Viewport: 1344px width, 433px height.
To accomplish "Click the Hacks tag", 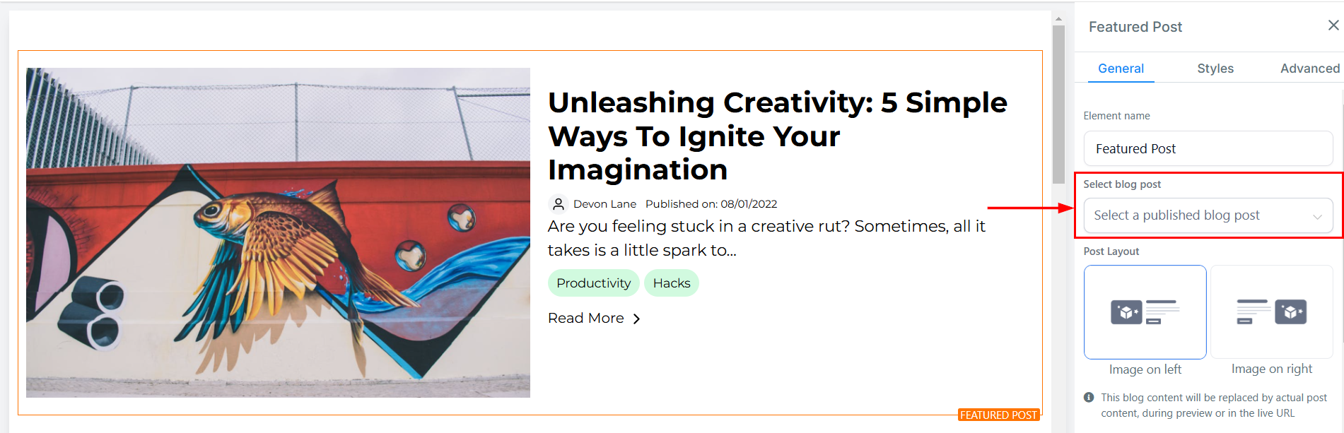I will coord(671,283).
